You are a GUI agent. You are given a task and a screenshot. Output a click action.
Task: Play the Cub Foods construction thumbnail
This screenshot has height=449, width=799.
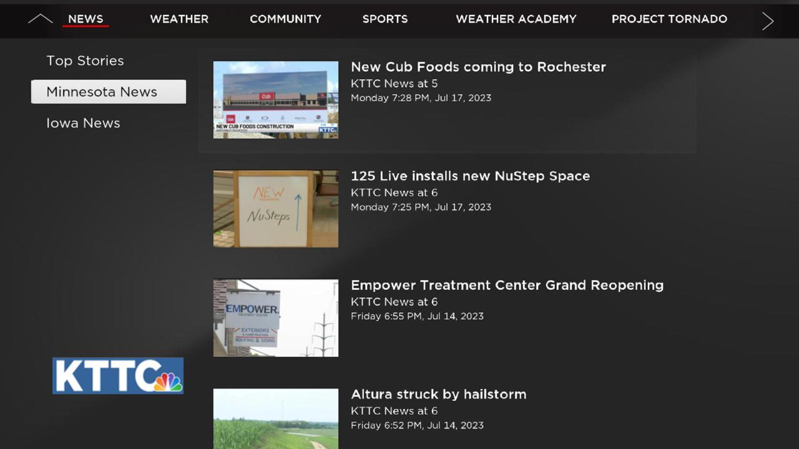(x=276, y=100)
